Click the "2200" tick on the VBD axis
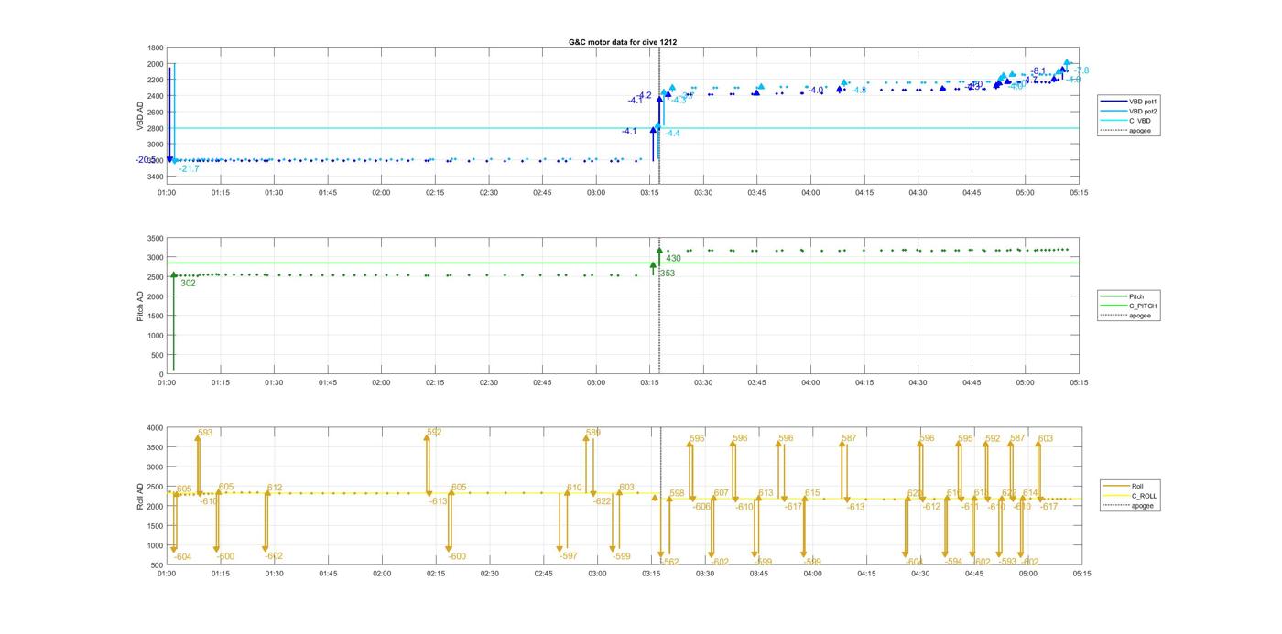Image resolution: width=1282 pixels, height=634 pixels. point(156,80)
